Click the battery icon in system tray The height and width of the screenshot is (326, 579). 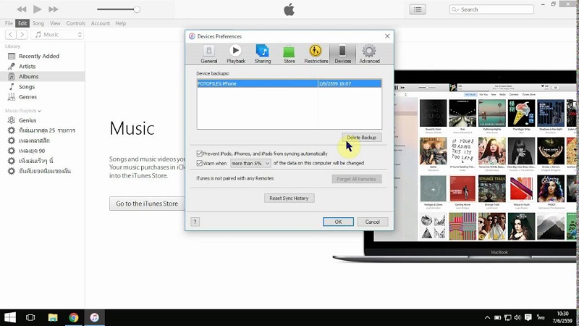(x=498, y=317)
